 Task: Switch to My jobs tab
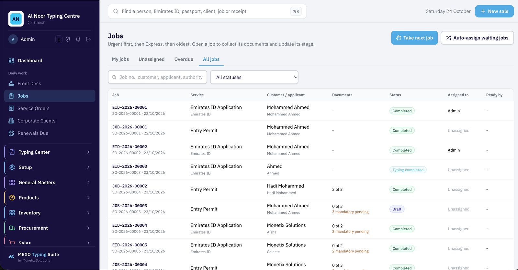coord(120,59)
